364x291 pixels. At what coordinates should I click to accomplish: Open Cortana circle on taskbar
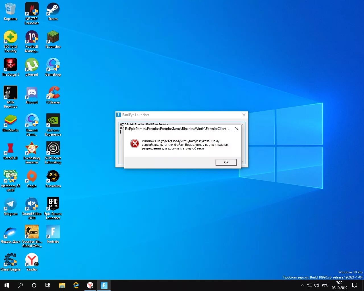point(34,285)
